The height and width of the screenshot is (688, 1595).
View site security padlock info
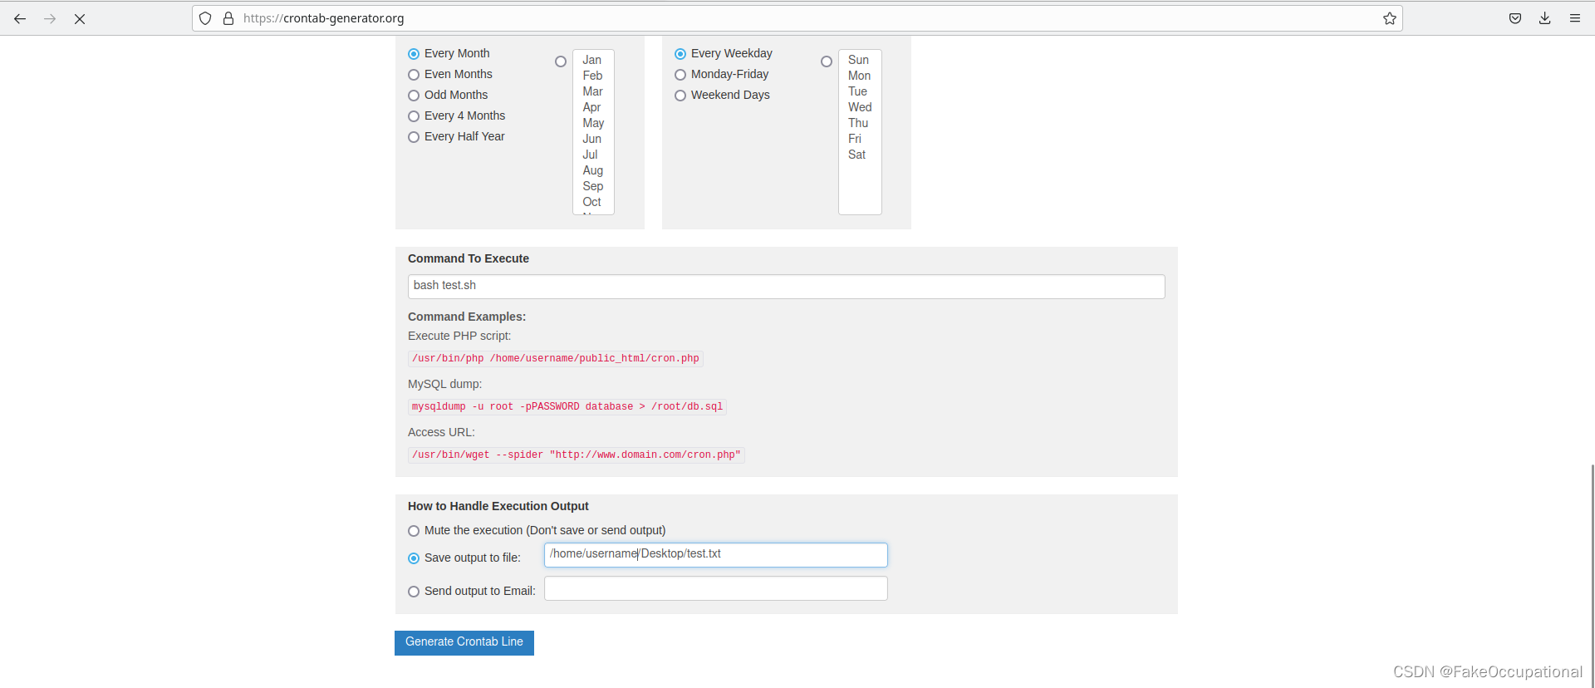tap(228, 18)
